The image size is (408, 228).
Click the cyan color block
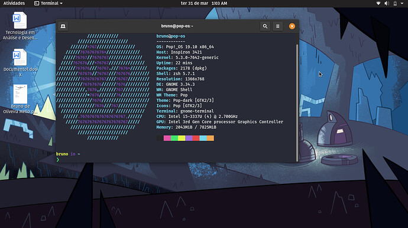tap(203, 138)
